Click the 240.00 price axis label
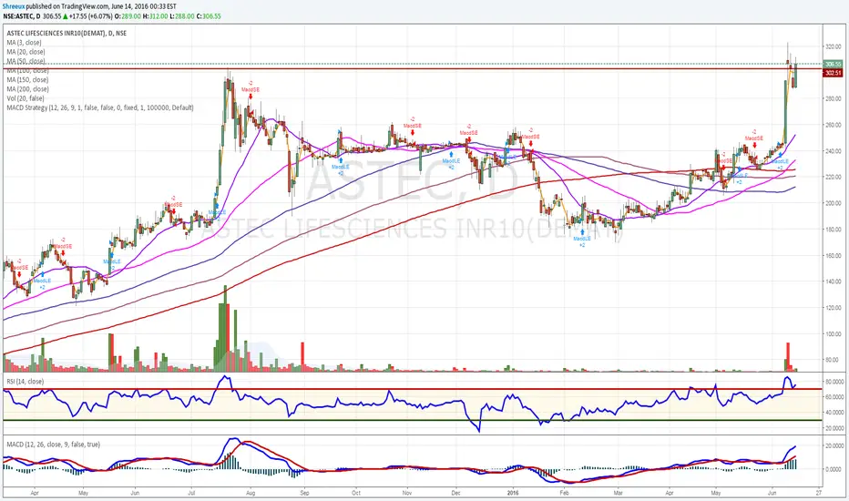849x501 pixels. click(833, 151)
